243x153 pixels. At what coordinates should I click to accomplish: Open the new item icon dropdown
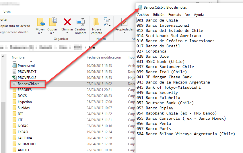click(107, 20)
